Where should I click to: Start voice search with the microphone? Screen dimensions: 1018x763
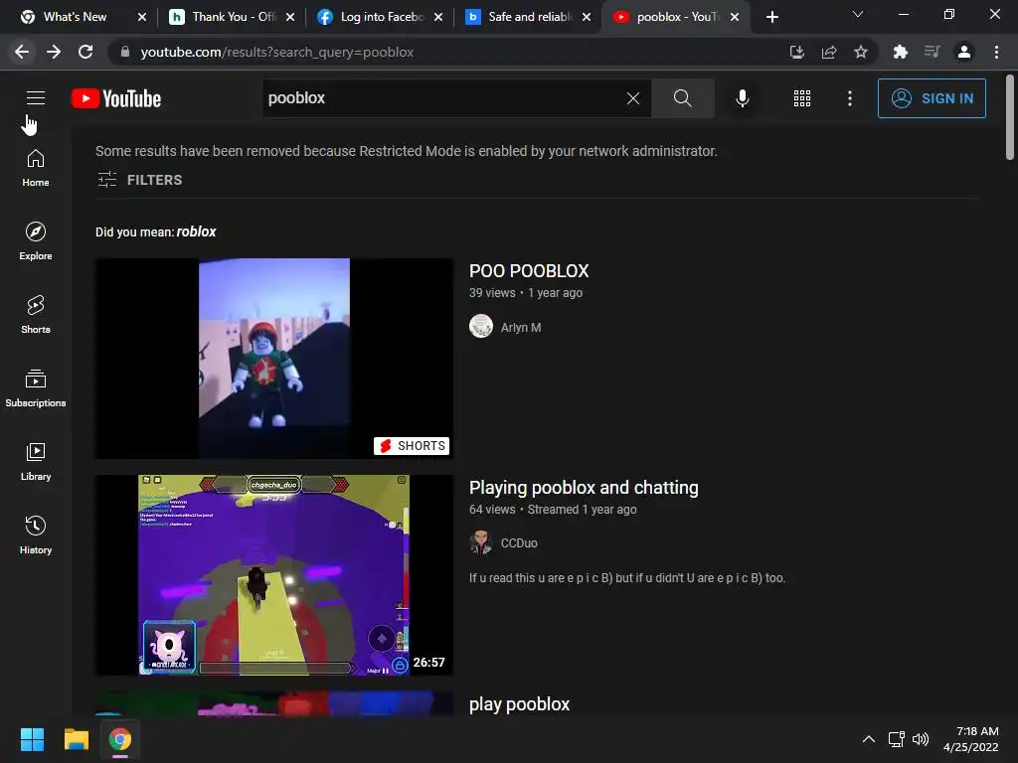tap(742, 98)
